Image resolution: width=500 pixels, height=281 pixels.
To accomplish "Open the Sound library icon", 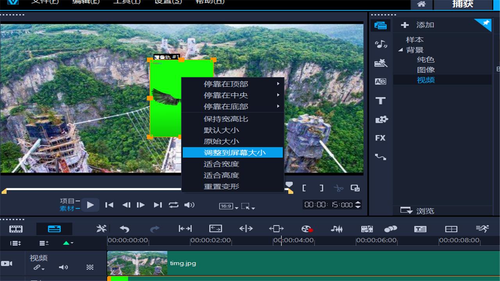I will (380, 44).
